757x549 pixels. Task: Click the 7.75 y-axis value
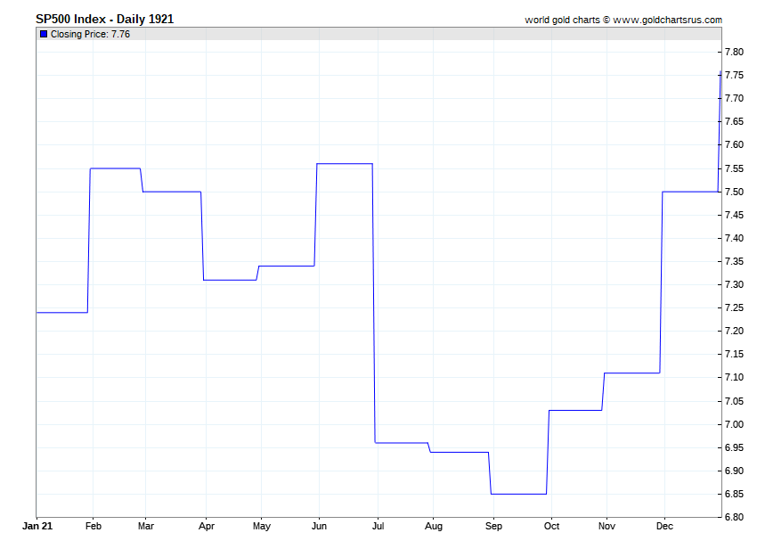point(735,76)
